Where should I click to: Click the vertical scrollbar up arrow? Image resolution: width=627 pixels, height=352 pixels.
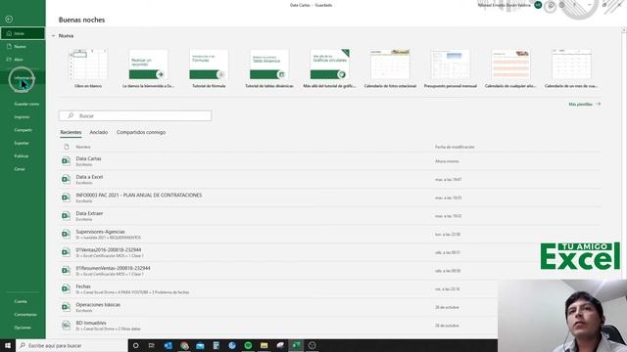coord(624,30)
